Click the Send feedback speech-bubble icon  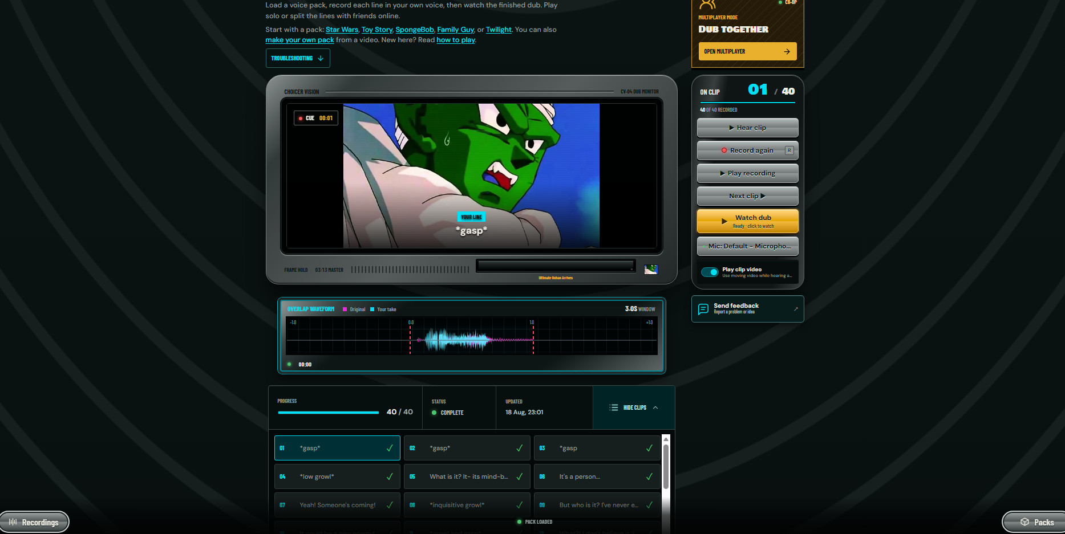(x=703, y=309)
